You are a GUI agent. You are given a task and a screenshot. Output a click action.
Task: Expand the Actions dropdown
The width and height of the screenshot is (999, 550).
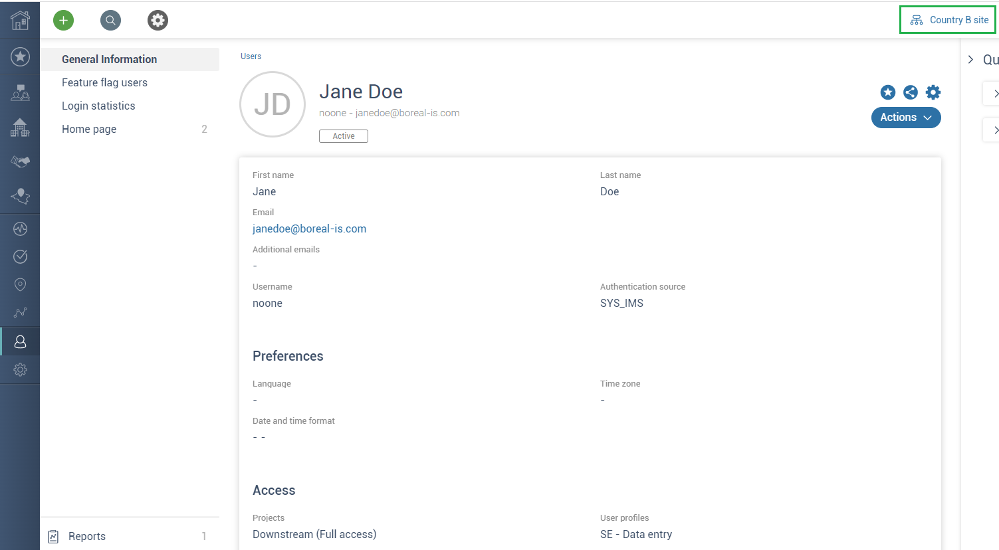(906, 117)
